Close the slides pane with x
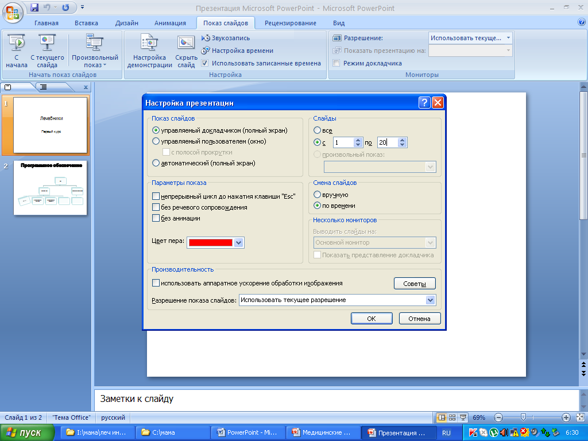The image size is (588, 441). [86, 87]
